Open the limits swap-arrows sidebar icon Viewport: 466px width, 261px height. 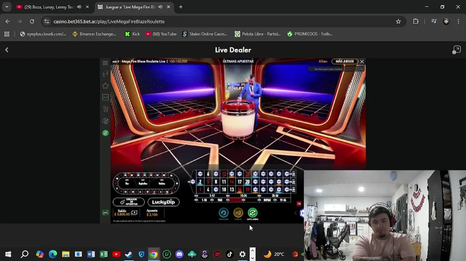pos(105,74)
